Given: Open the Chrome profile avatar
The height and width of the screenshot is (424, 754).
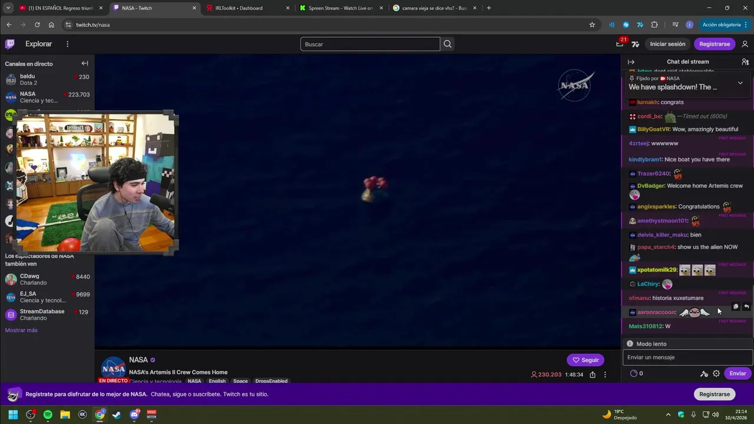Looking at the screenshot, I should [689, 25].
